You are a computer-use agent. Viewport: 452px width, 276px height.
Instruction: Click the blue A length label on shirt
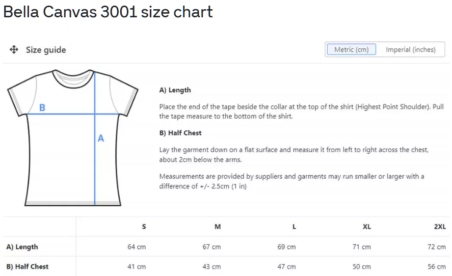click(101, 138)
